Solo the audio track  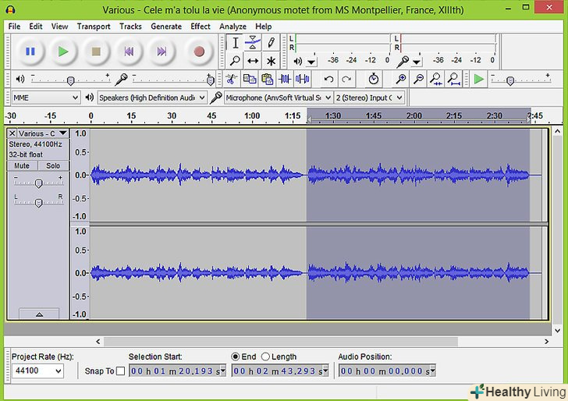click(53, 165)
